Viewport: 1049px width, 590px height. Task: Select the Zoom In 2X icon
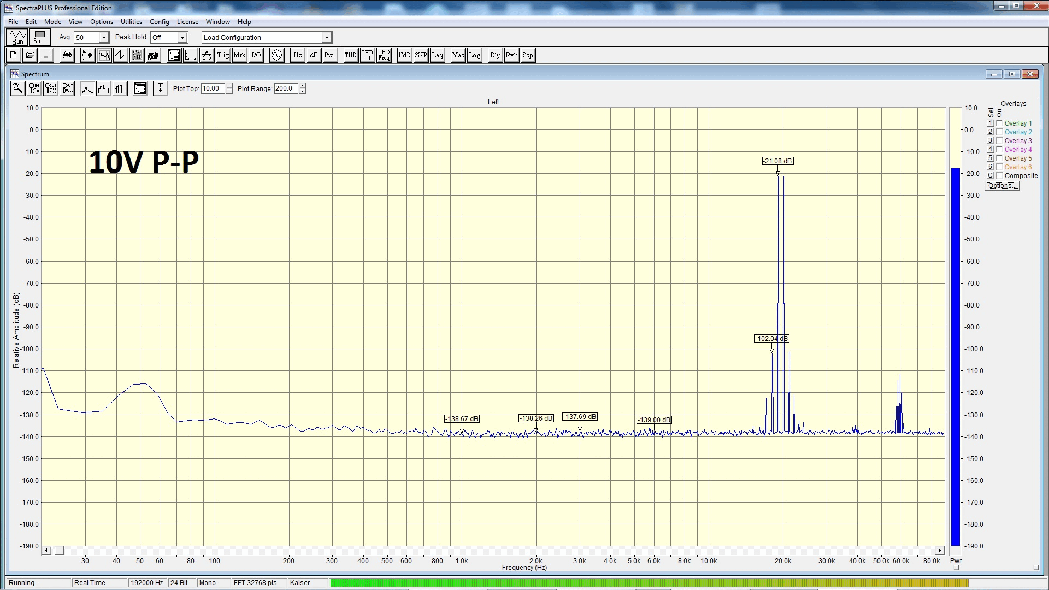coord(34,88)
